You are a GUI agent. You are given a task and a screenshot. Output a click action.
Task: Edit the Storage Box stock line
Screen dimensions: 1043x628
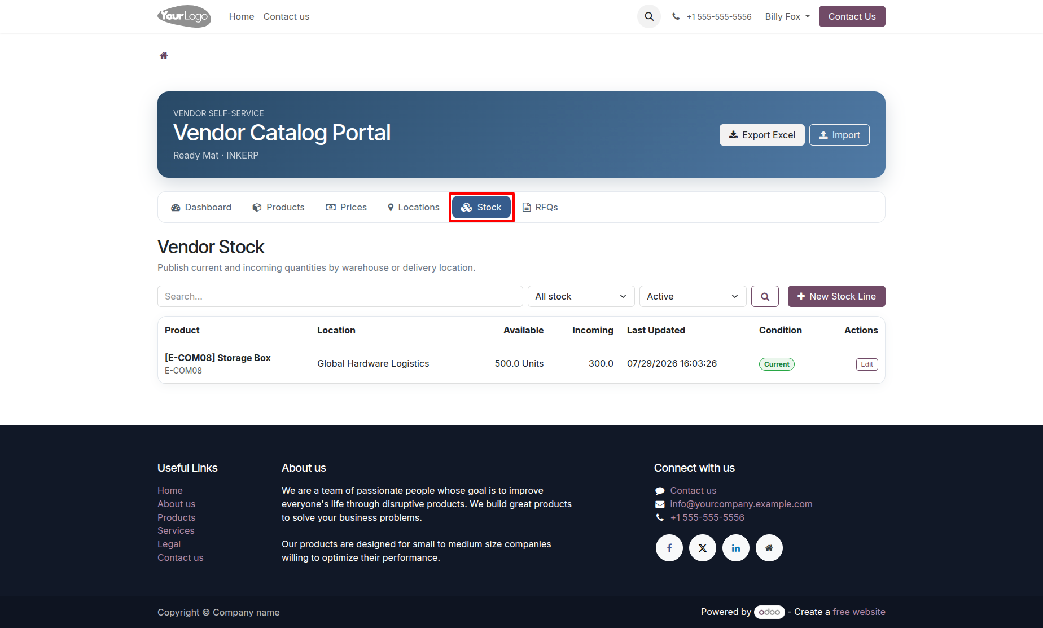pyautogui.click(x=867, y=364)
